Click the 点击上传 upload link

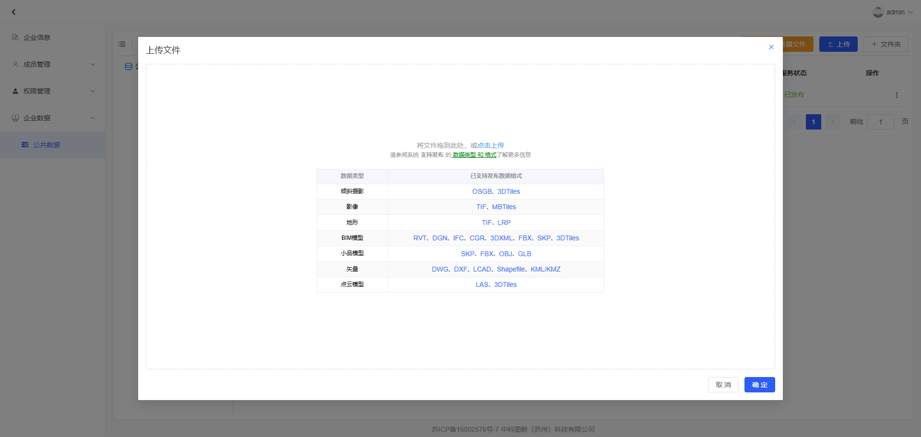click(x=491, y=145)
